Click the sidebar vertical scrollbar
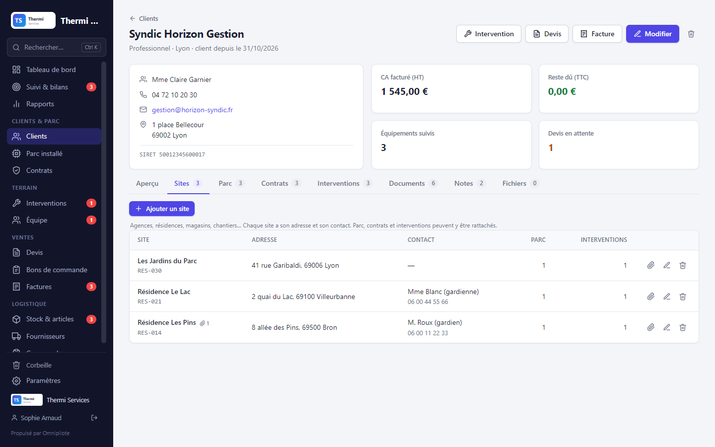Image resolution: width=715 pixels, height=447 pixels. pyautogui.click(x=104, y=203)
